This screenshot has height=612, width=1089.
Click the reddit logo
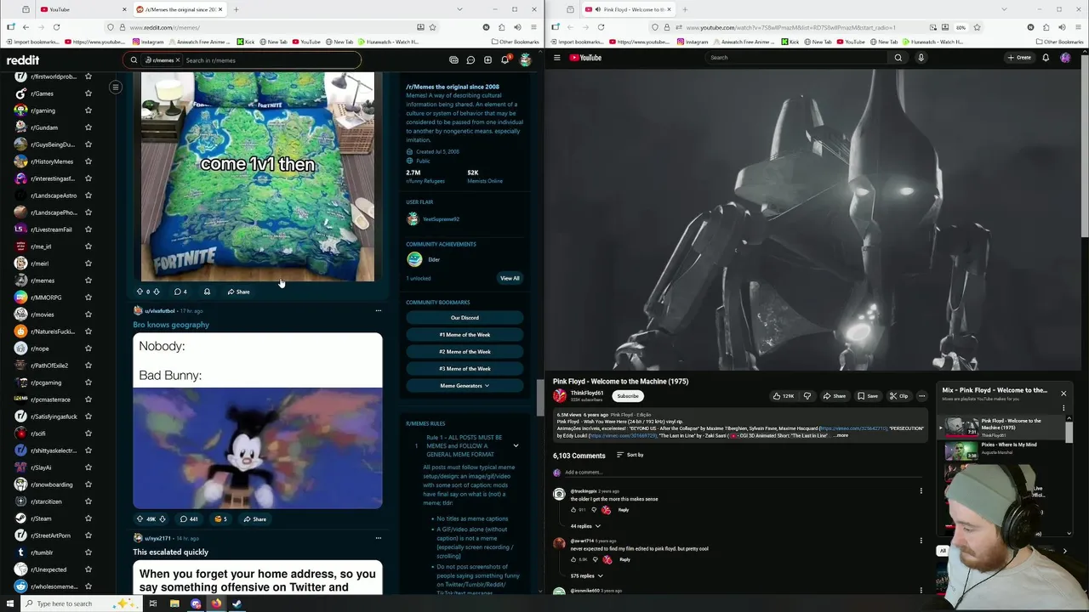coord(23,60)
